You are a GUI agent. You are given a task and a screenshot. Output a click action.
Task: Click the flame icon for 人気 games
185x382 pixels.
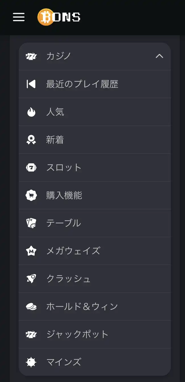pos(31,112)
